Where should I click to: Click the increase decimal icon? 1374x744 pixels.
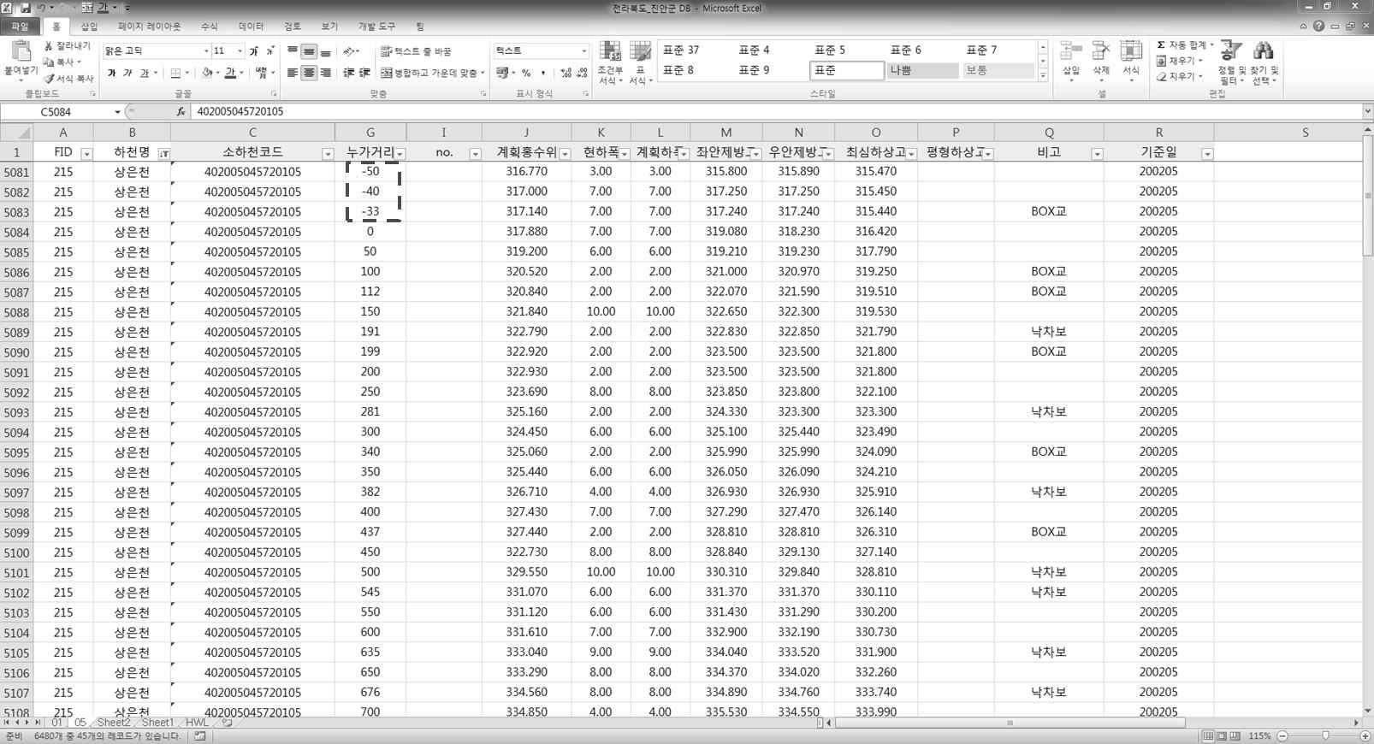pyautogui.click(x=566, y=73)
